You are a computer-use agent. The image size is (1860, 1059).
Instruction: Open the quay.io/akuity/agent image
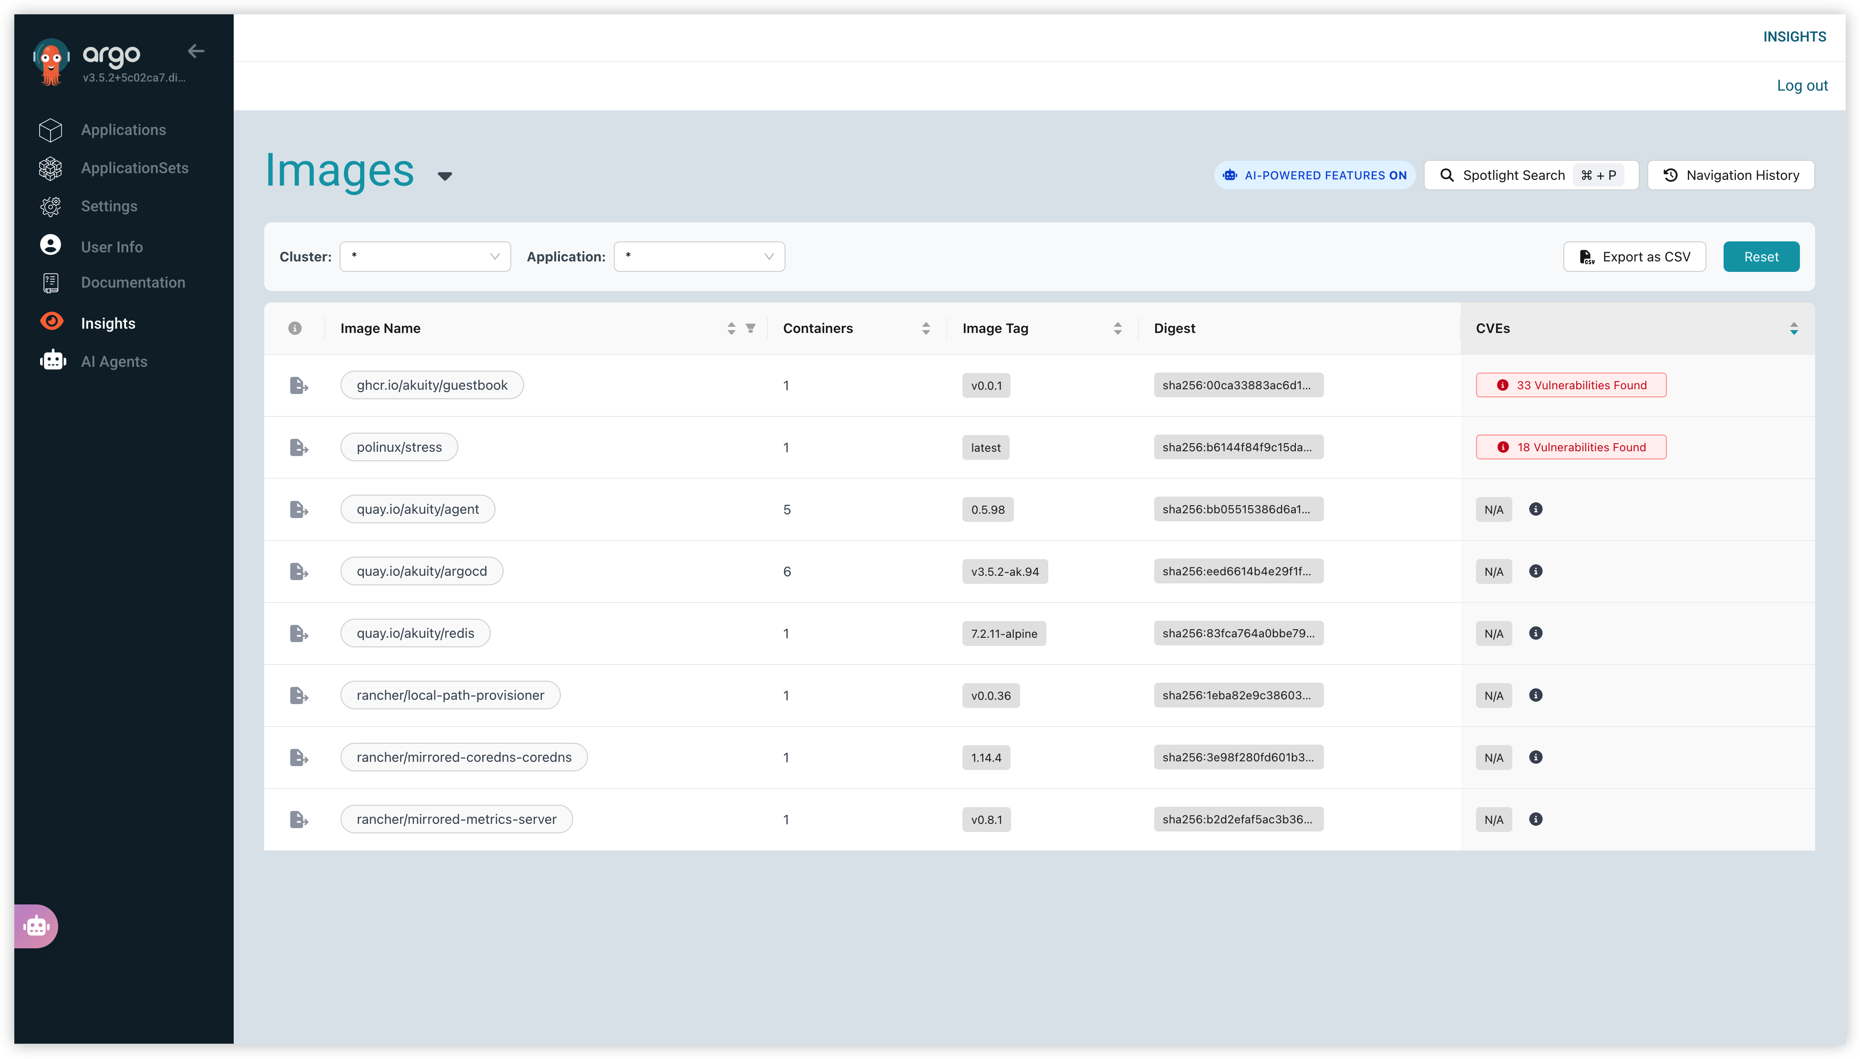click(x=417, y=509)
